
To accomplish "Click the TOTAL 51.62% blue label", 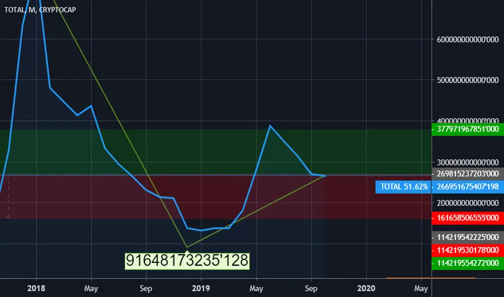I will 403,186.
